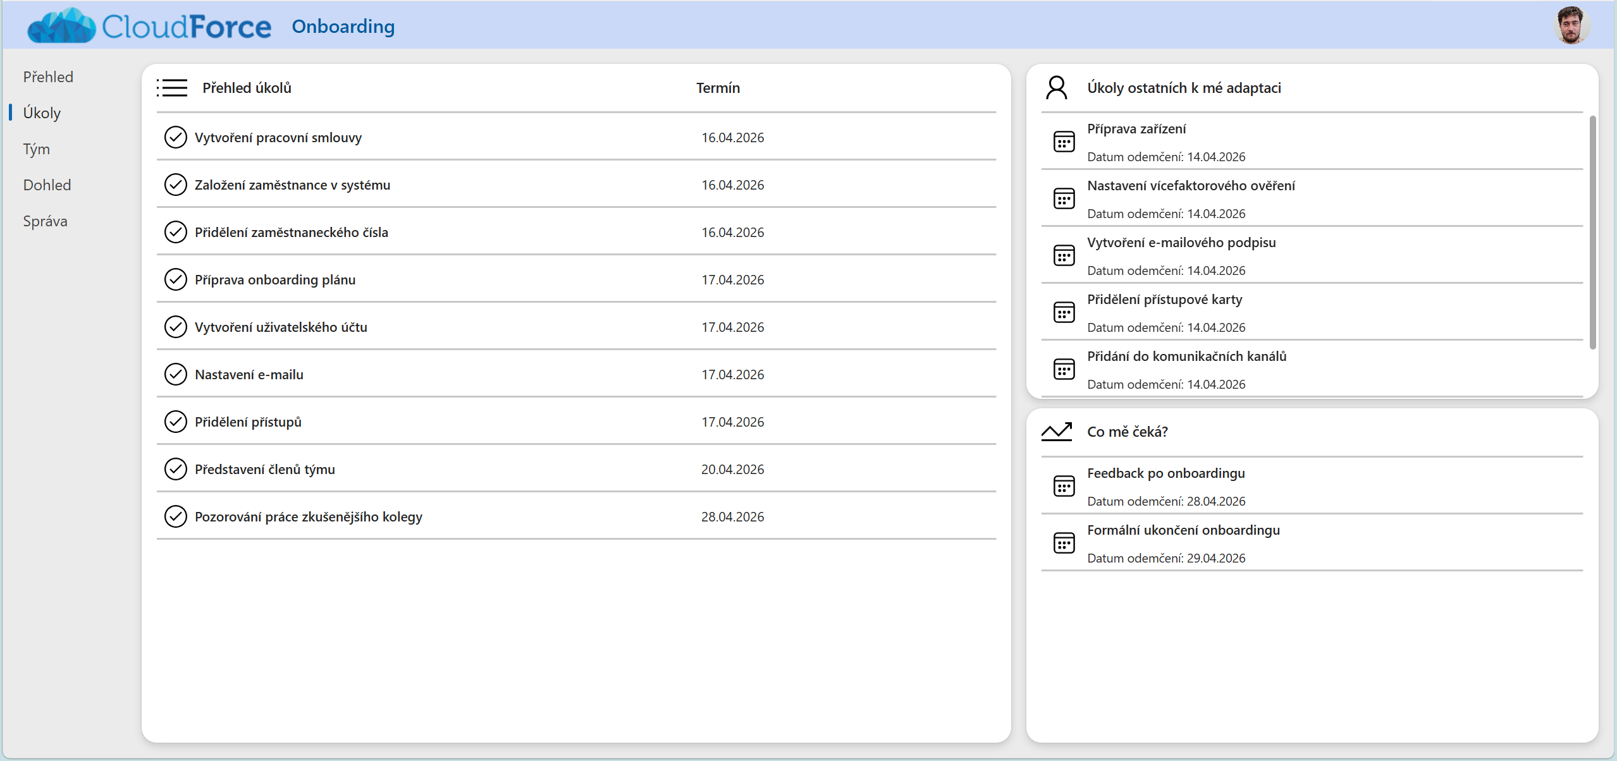
Task: Click the trend chart icon beside Co mě čeká?
Action: pos(1056,432)
